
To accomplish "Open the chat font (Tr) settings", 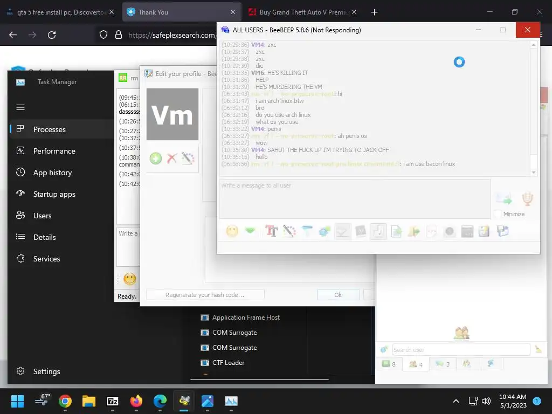I will pyautogui.click(x=271, y=231).
